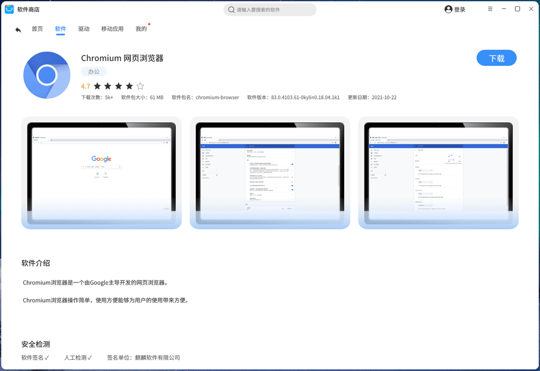Click the login user avatar icon

448,9
